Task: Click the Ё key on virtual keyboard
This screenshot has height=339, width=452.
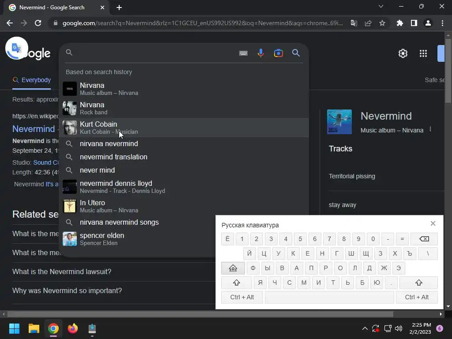Action: coord(227,239)
